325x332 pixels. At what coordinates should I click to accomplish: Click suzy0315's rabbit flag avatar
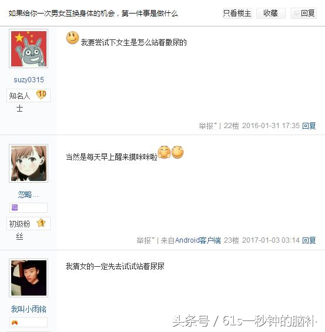29,49
